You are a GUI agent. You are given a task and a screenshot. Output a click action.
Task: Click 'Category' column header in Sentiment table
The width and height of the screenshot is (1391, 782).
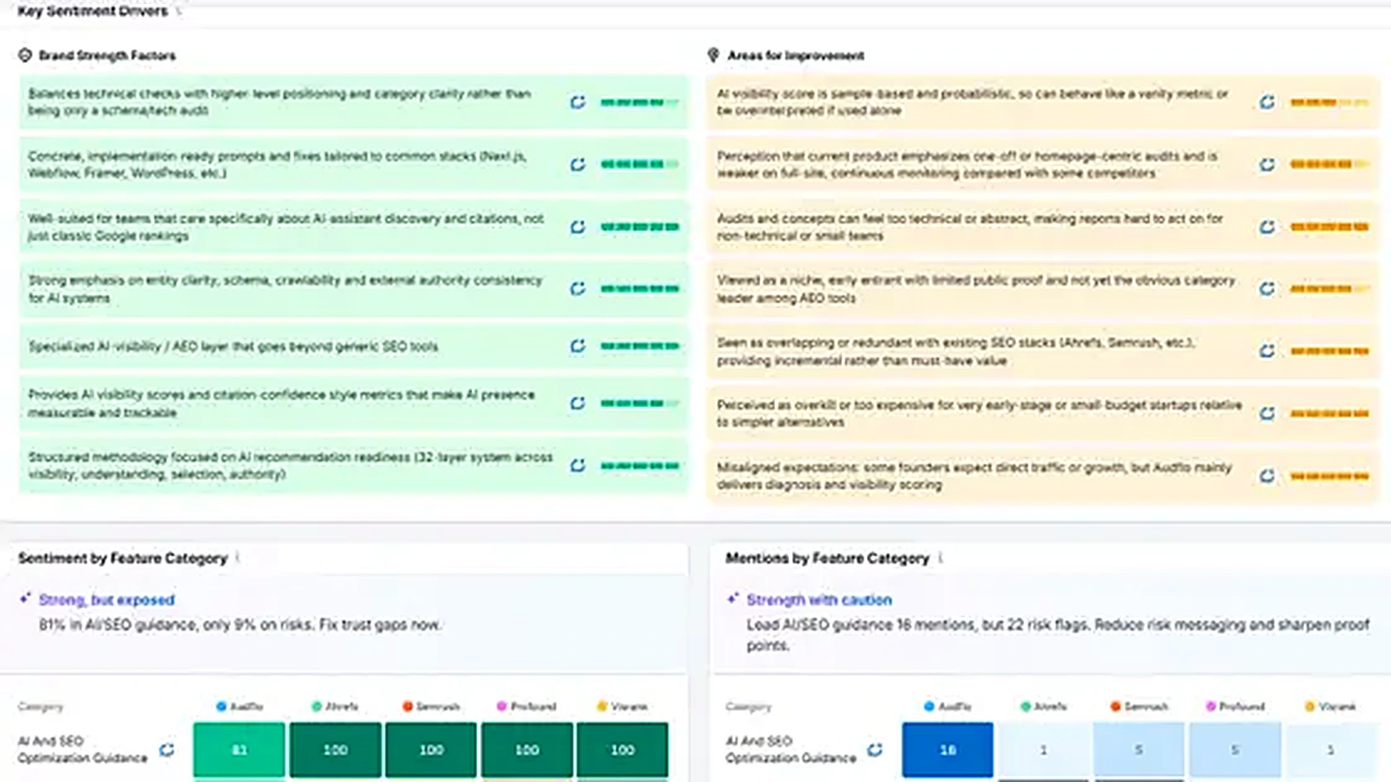click(x=40, y=707)
